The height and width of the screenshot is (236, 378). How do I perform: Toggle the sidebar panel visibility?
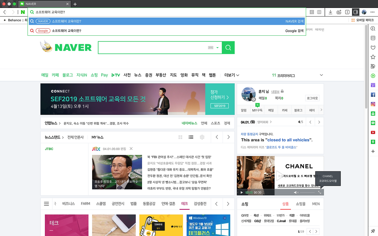(356, 12)
